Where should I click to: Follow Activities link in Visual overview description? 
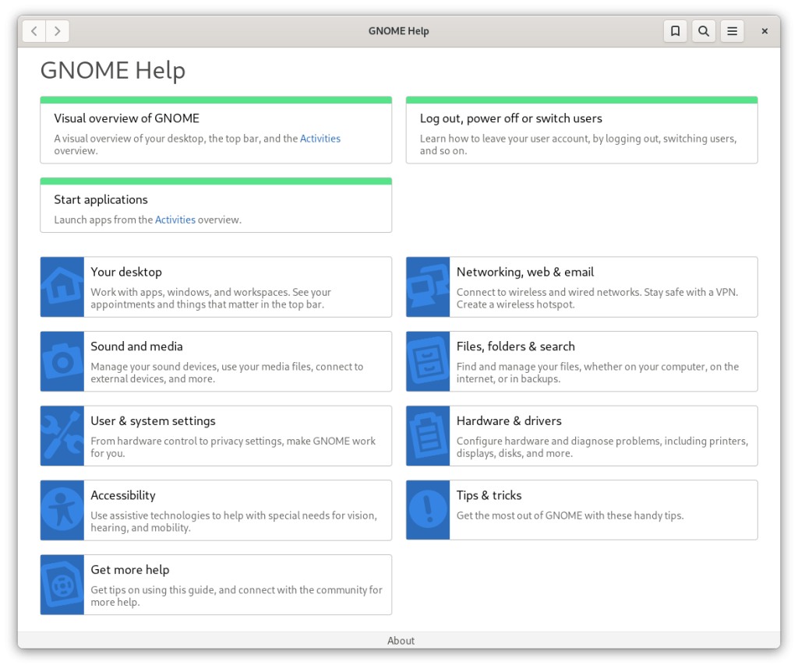pyautogui.click(x=320, y=139)
